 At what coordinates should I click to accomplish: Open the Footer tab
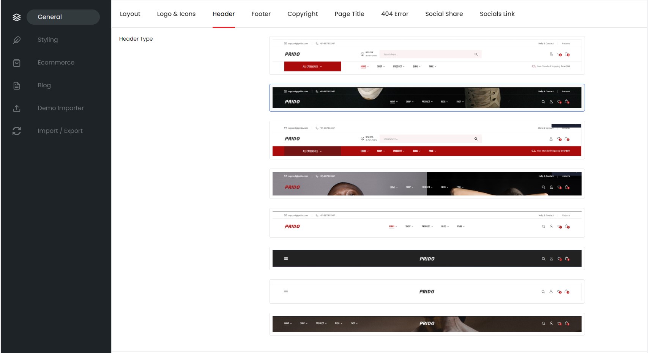[x=261, y=14]
